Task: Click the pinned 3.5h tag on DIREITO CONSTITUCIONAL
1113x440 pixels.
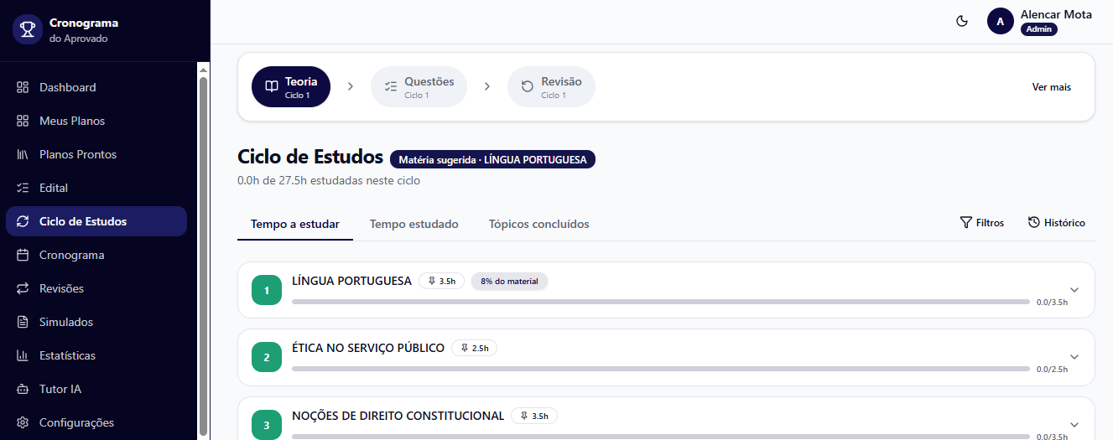Action: (x=534, y=416)
